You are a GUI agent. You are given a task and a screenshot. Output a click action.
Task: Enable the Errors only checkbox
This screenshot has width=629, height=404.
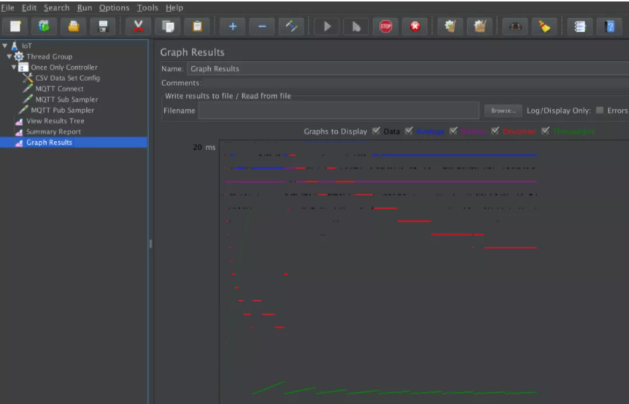click(x=600, y=110)
